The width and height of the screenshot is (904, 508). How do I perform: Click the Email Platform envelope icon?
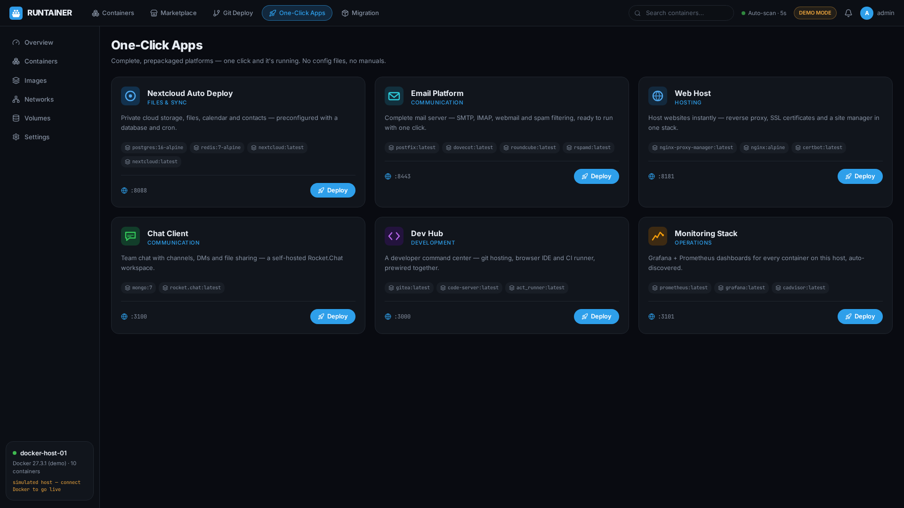coord(394,96)
